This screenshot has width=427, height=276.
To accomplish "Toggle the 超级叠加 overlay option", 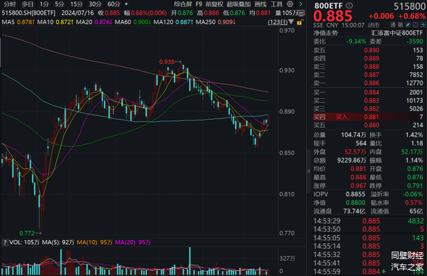I will (x=241, y=4).
